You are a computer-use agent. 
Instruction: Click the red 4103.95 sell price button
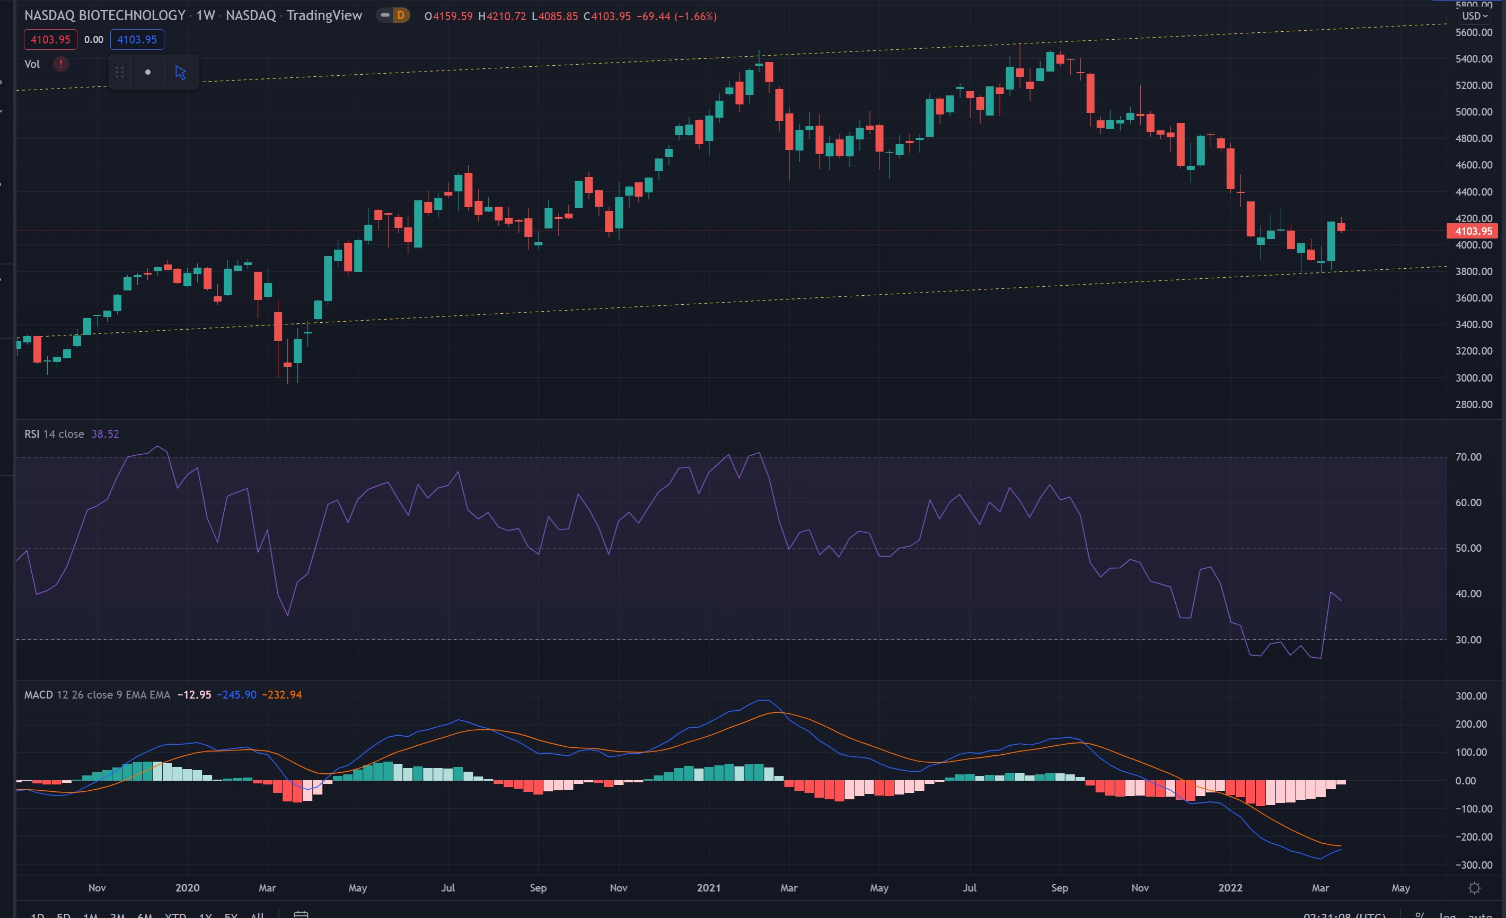tap(50, 40)
